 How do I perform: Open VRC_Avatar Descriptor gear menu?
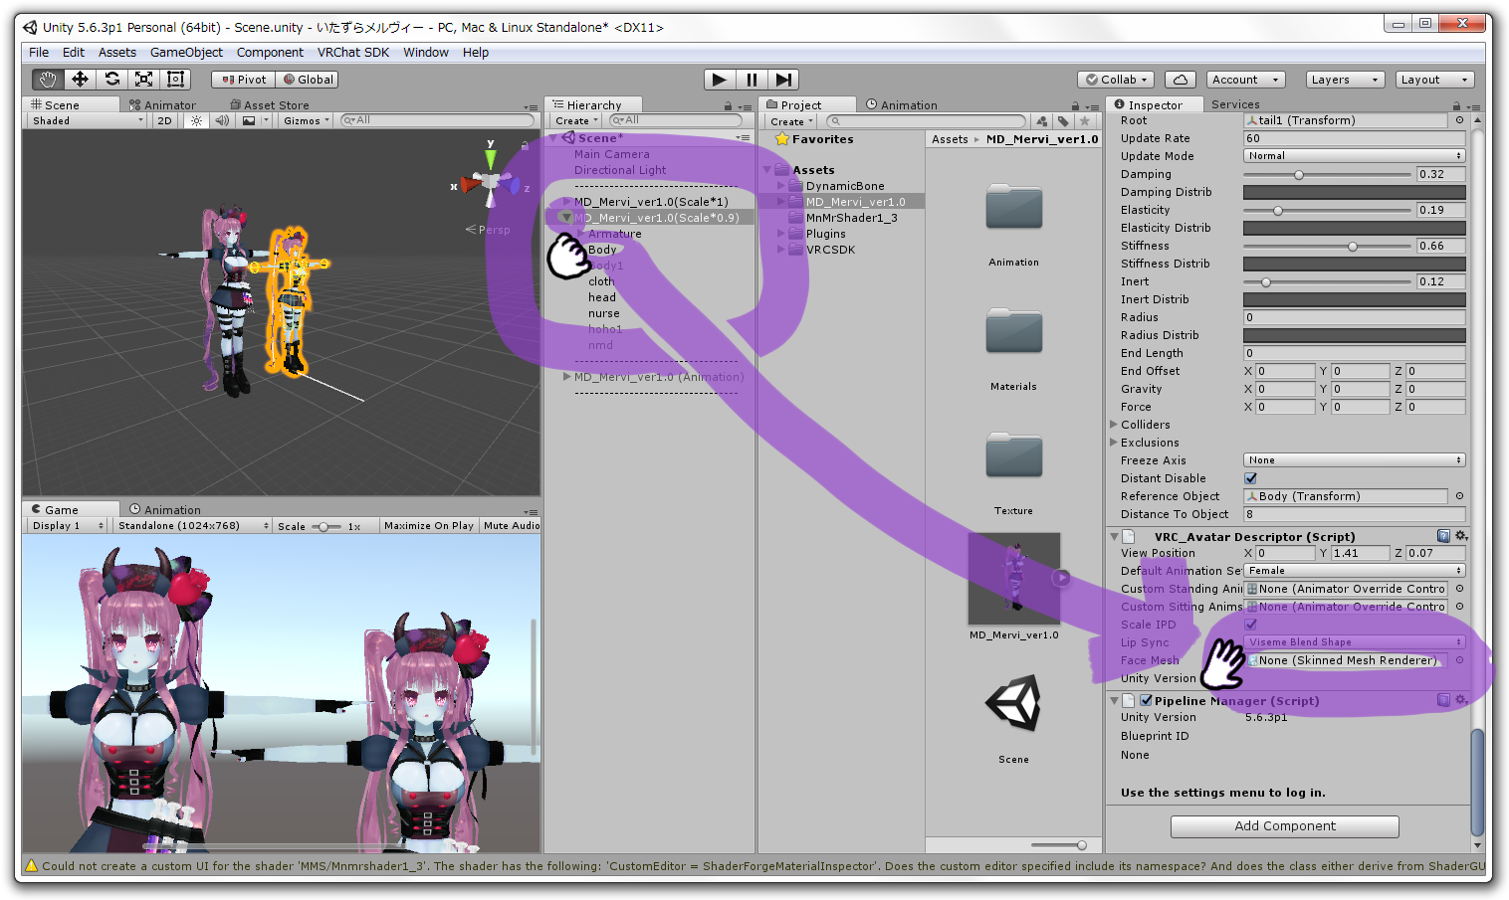pyautogui.click(x=1461, y=536)
